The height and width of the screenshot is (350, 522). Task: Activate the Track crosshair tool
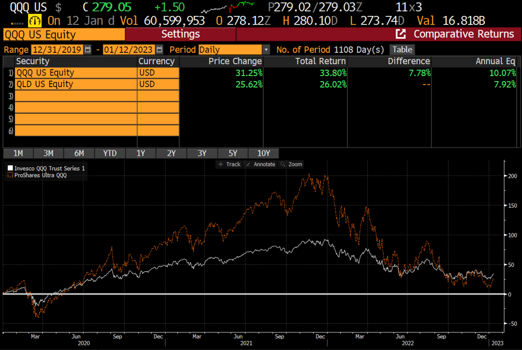coord(221,164)
